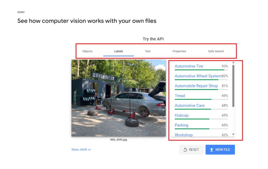Click the NEW FILE upload button
Image resolution: width=268 pixels, height=169 pixels.
tap(220, 150)
